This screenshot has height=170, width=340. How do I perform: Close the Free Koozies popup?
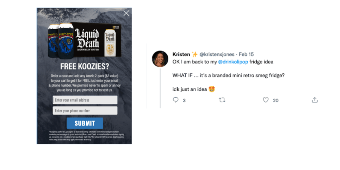pos(126,13)
